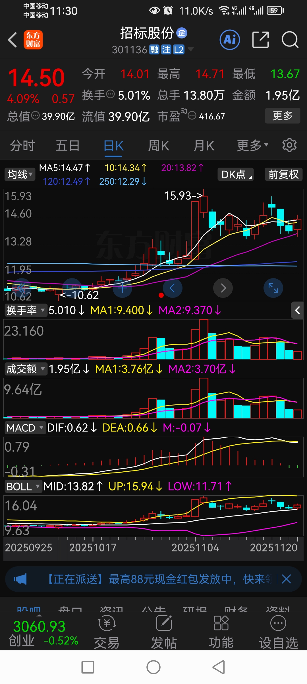Open 创业 index 3060.93 ticker
This screenshot has height=684, width=307.
coord(43,633)
